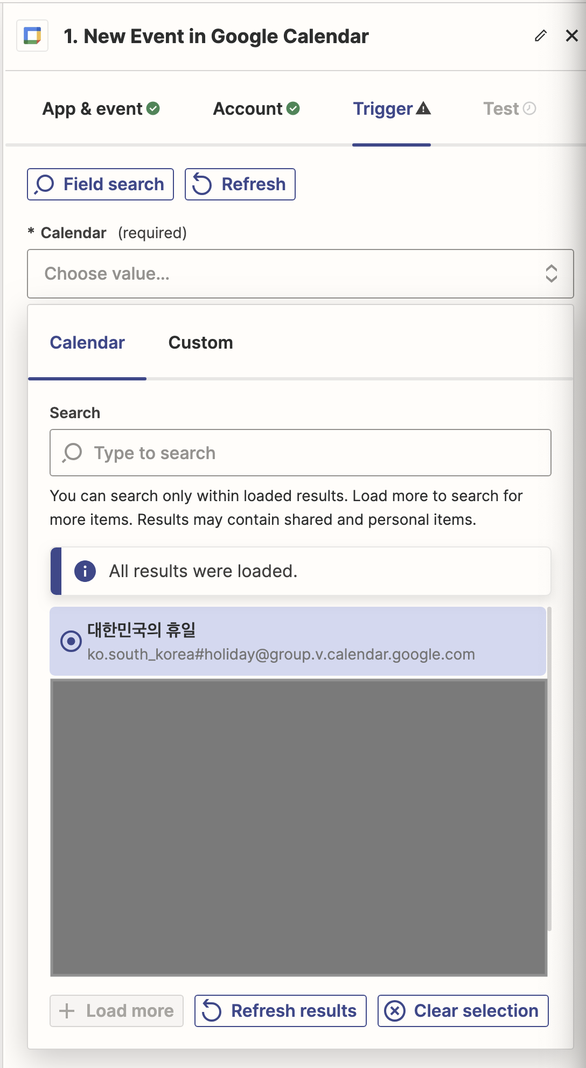Click the Google Calendar app icon
This screenshot has width=586, height=1068.
coord(32,36)
